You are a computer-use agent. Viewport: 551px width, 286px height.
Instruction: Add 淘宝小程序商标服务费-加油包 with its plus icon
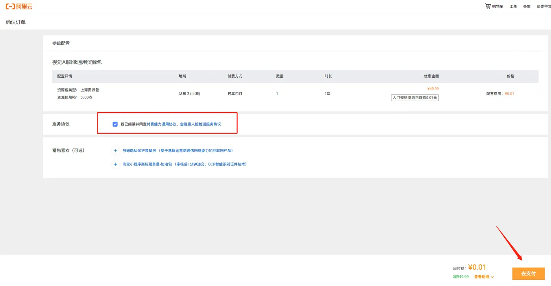click(116, 164)
